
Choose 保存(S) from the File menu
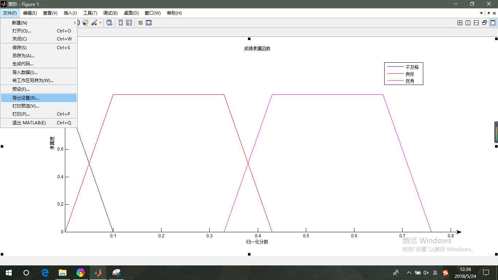39,48
